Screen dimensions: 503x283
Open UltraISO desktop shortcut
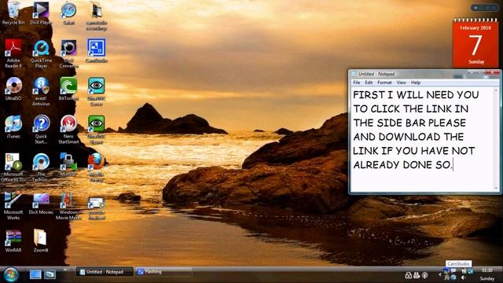pos(13,89)
